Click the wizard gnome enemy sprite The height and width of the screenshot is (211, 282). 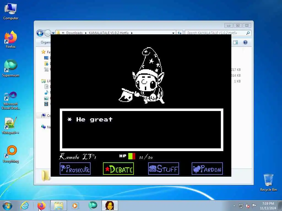point(142,76)
